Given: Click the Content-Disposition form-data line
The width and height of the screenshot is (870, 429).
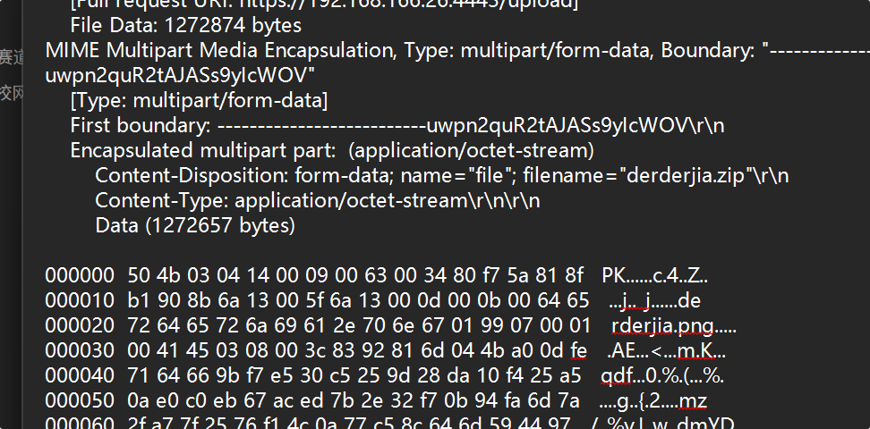Looking at the screenshot, I should (x=441, y=175).
